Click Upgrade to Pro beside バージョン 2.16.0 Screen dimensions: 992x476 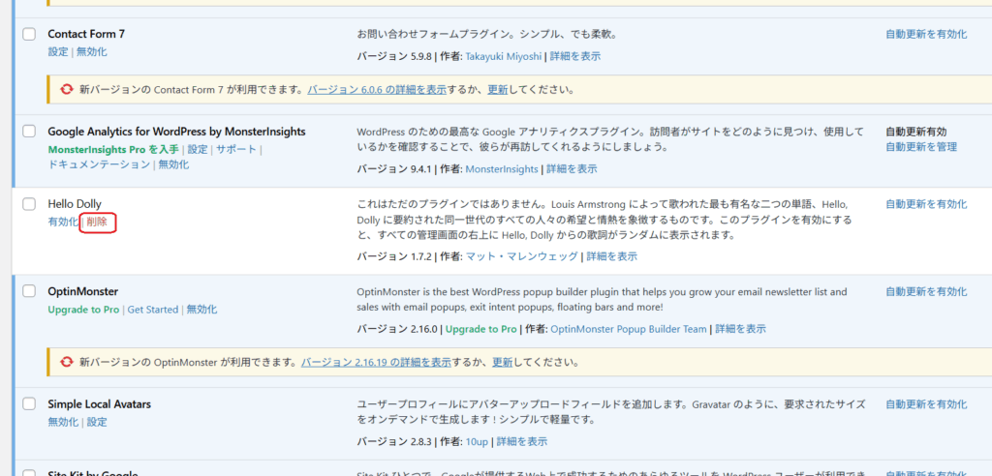point(481,329)
